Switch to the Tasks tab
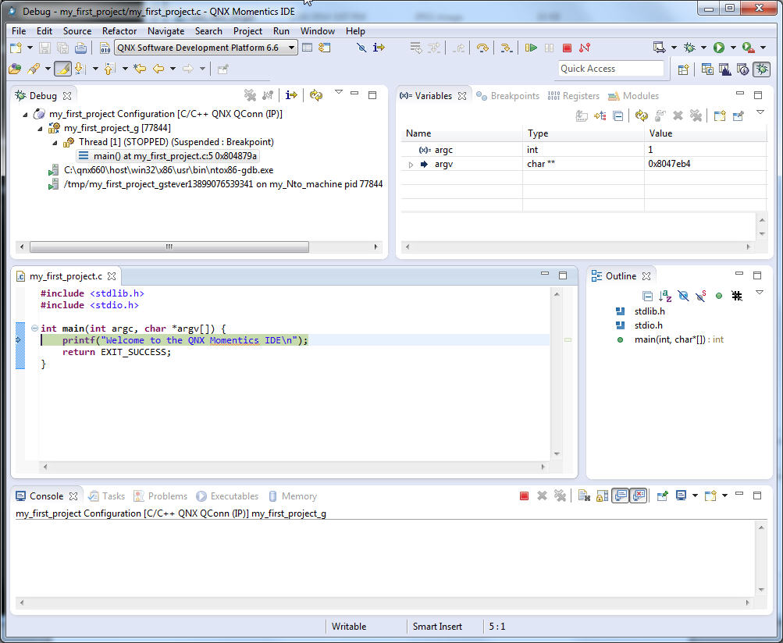Image resolution: width=783 pixels, height=643 pixels. click(x=106, y=496)
